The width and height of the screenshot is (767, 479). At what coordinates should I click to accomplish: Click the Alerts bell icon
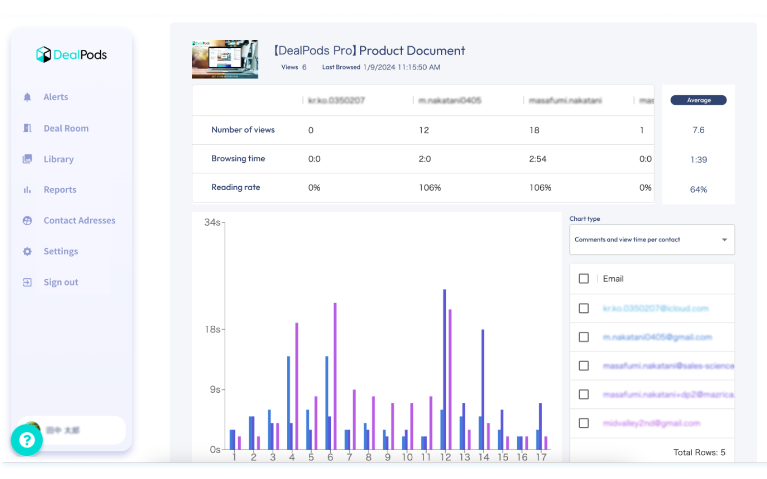[x=27, y=97]
